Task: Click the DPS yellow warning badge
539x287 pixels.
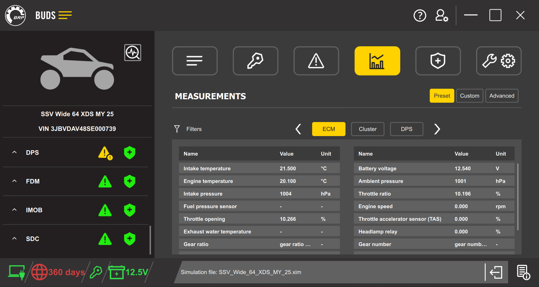Action: [105, 153]
